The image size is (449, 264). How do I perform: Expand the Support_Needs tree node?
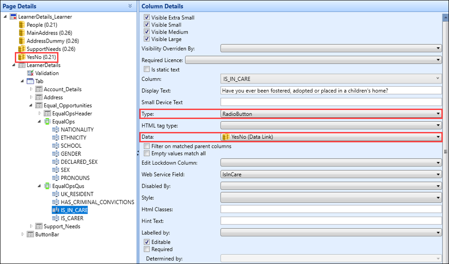31,226
